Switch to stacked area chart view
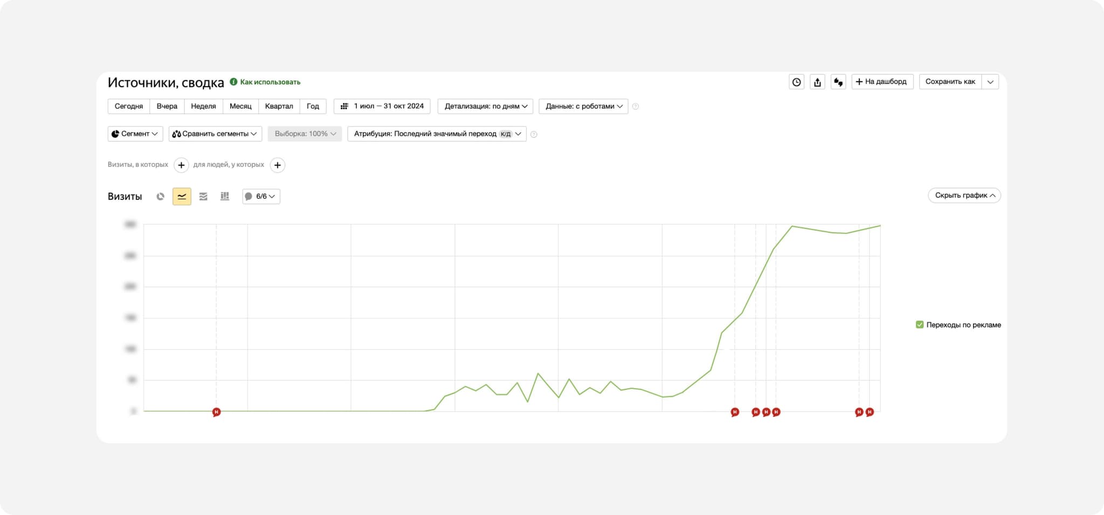Screen dimensions: 1104x515 pyautogui.click(x=203, y=197)
